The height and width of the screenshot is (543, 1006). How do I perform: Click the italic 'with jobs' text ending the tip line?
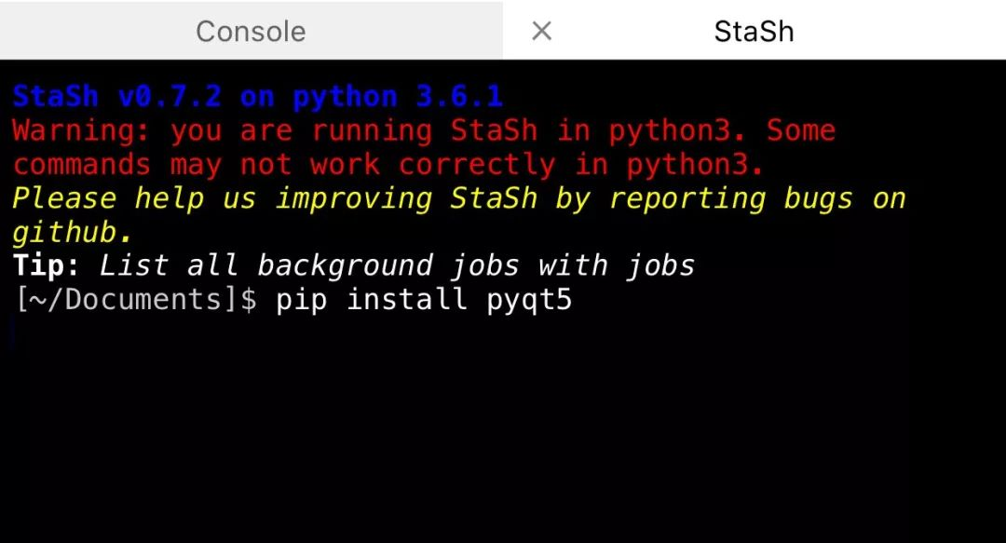[617, 265]
